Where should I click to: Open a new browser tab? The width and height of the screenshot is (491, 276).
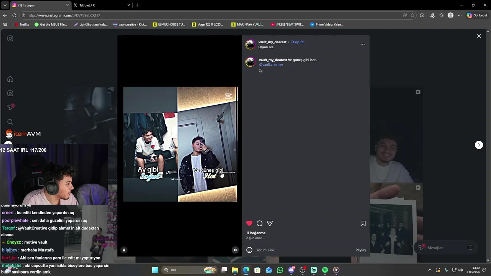(138, 5)
